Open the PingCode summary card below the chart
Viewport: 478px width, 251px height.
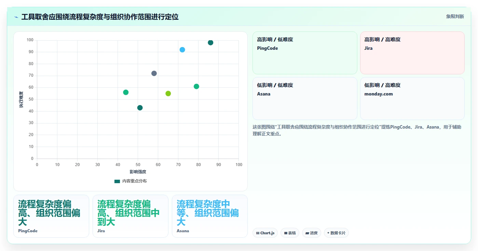click(51, 216)
